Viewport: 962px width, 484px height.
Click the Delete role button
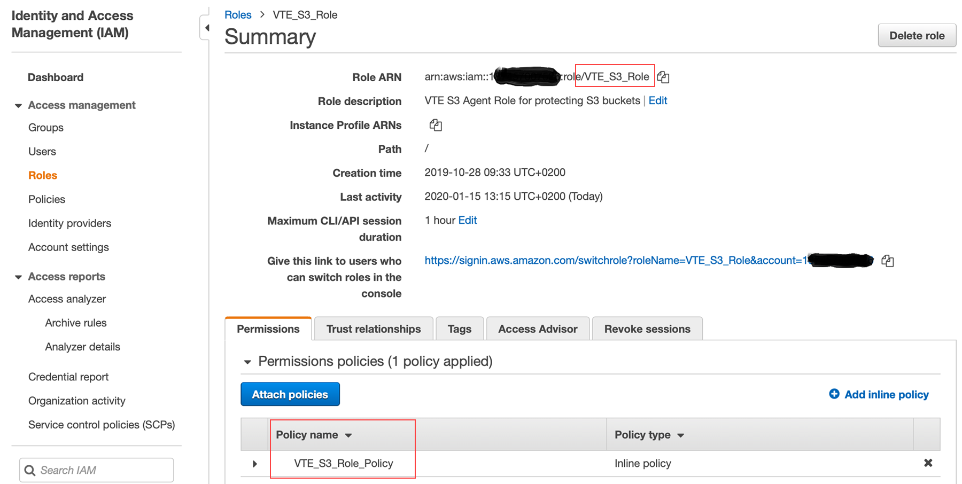(x=917, y=36)
